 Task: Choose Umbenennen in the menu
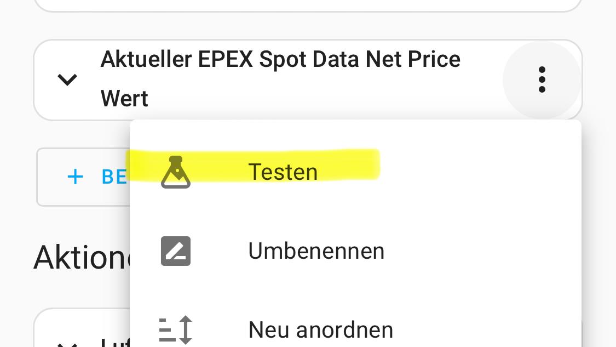tap(316, 251)
